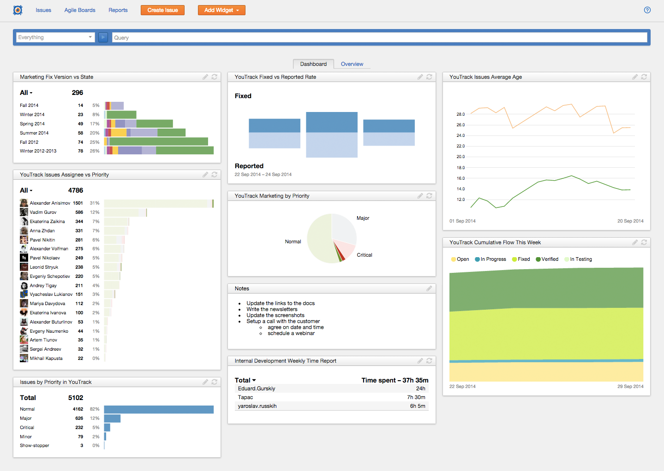Viewport: 664px width, 471px height.
Task: Click the Normal slice of the priority pie chart
Action: pyautogui.click(x=319, y=240)
